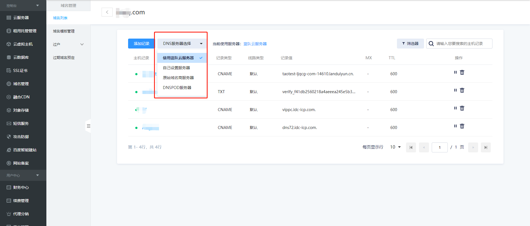Delete the taotest CNAME record via trash icon
The width and height of the screenshot is (530, 226).
pos(462,72)
